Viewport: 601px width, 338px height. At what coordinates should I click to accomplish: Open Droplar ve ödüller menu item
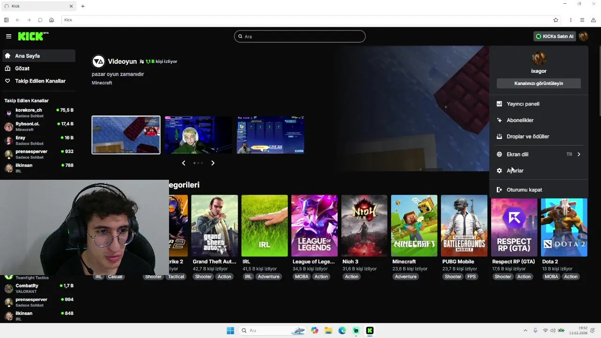539,137
